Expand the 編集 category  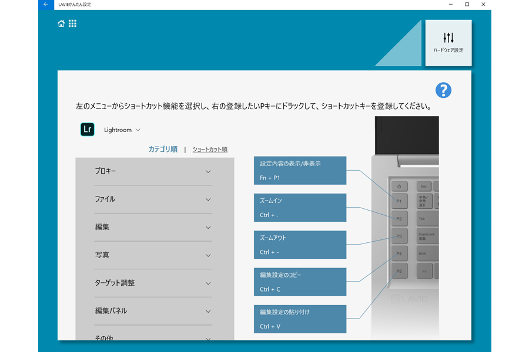pos(153,227)
